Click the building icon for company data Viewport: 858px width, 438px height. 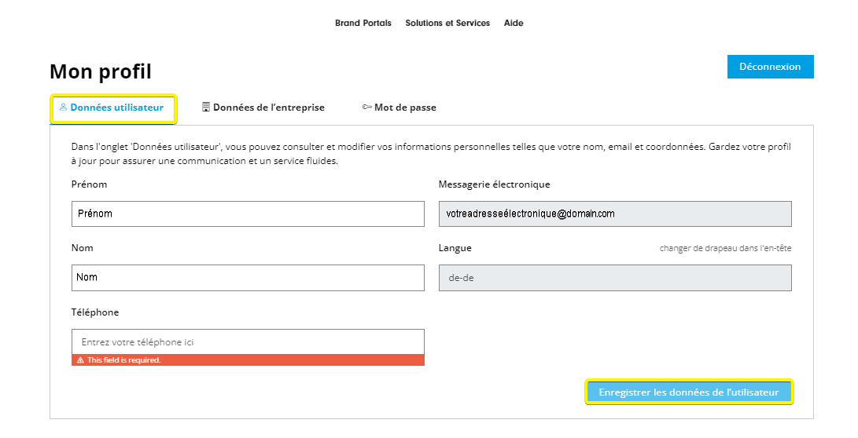[x=206, y=107]
